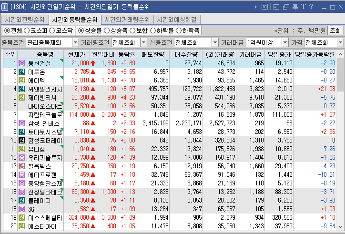Select the 상승폭 radio button

coord(107,31)
